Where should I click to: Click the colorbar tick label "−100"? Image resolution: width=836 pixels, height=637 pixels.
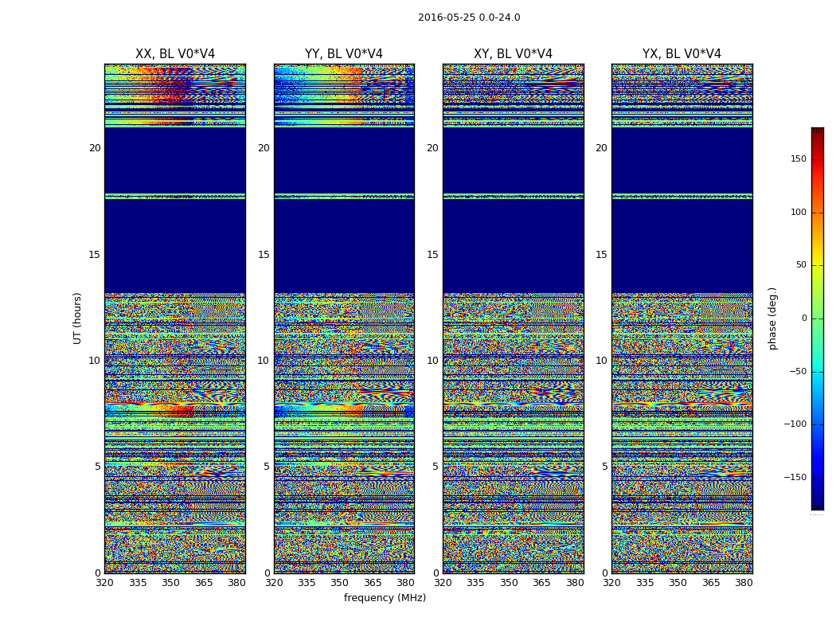[x=795, y=424]
